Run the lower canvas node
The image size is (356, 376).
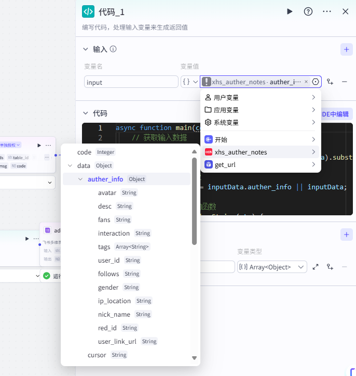(x=27, y=239)
